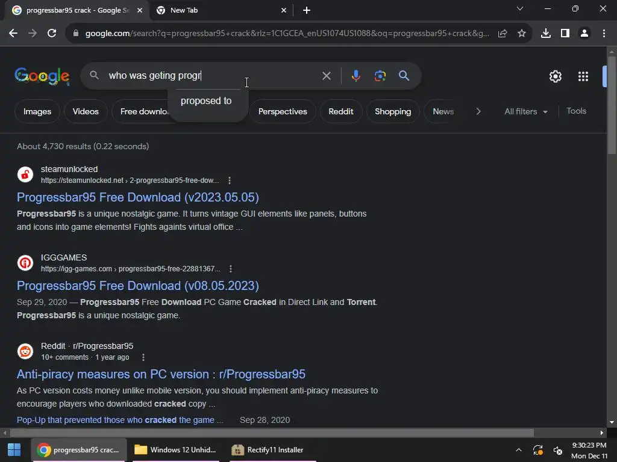Open the Tools options

(x=576, y=111)
